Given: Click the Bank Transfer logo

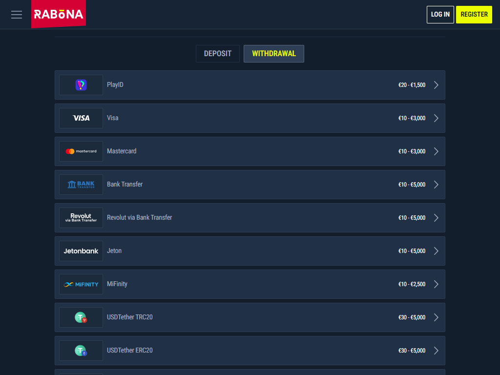Looking at the screenshot, I should point(81,185).
